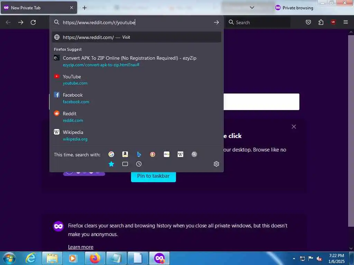
Task: Open Windows Explorer folder from taskbar
Action: [53, 258]
